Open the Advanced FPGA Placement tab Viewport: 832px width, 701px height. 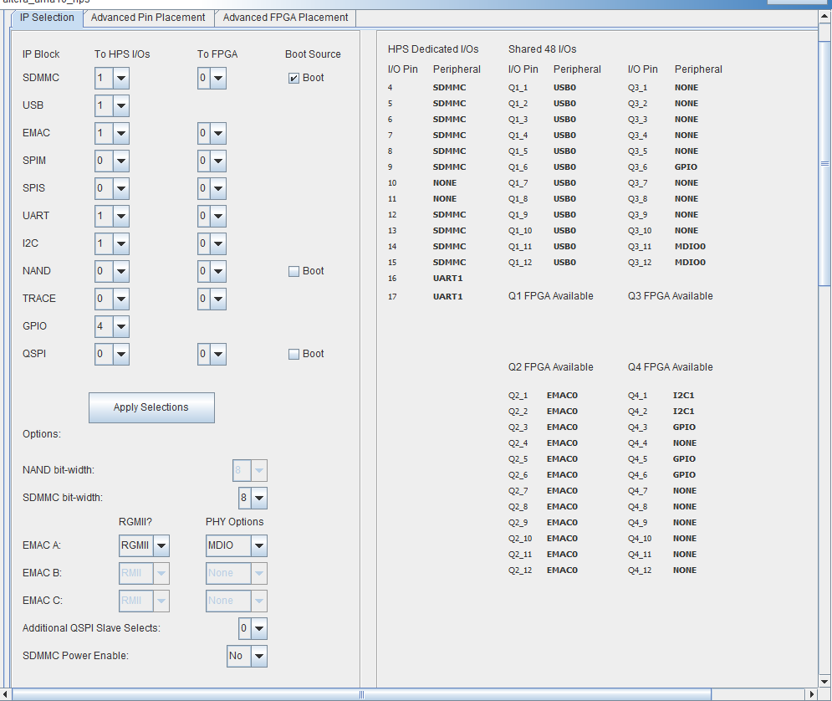(x=285, y=18)
